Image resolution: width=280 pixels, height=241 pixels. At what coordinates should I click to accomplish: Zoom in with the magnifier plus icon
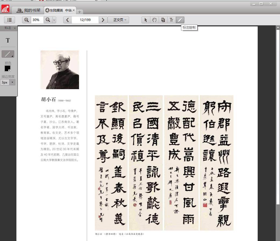(x=26, y=20)
